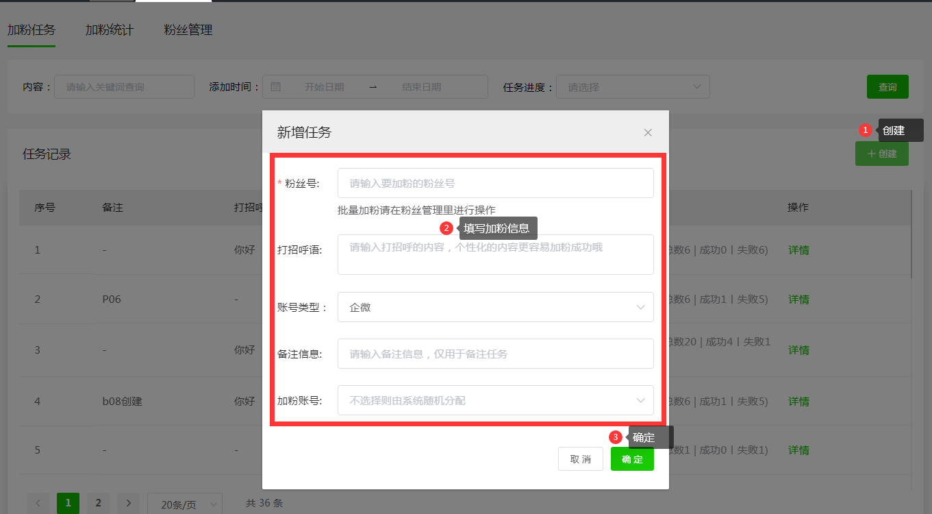The image size is (932, 514).
Task: Click the 备注信息 remark input field
Action: pyautogui.click(x=495, y=354)
